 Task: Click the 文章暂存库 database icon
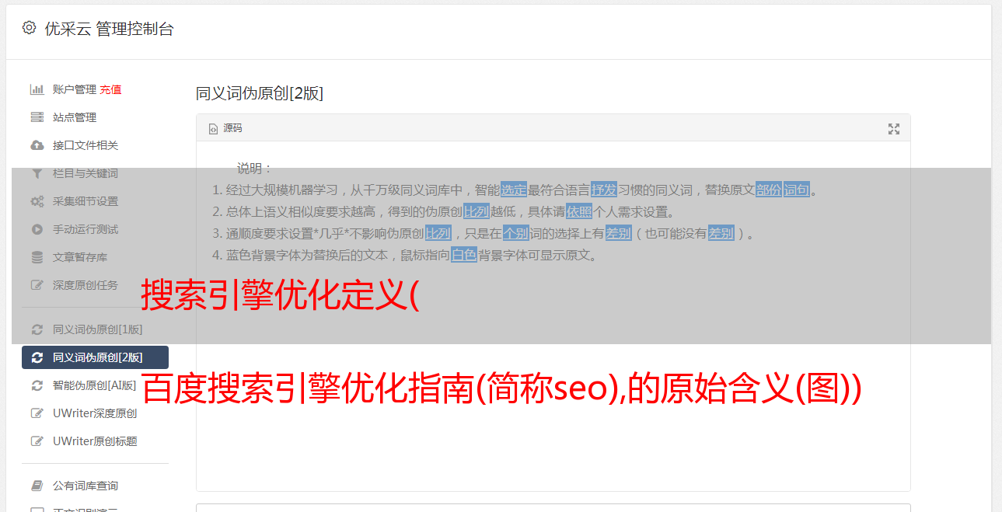pos(37,257)
